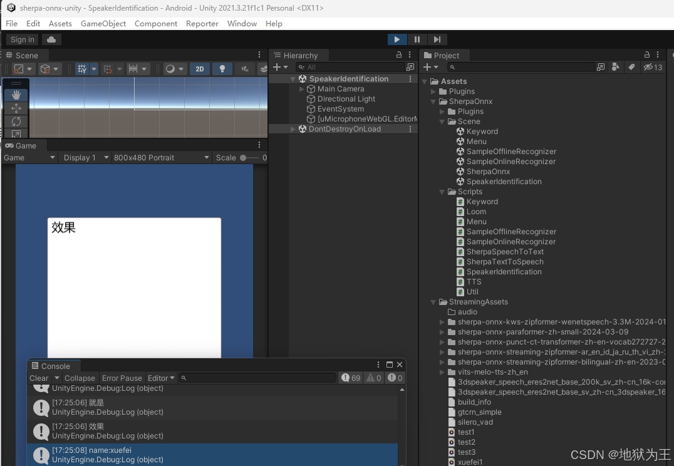Toggle hidden packages visibility count

[x=653, y=67]
